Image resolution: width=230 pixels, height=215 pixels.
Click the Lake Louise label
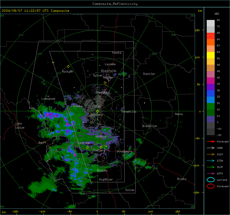(20, 126)
